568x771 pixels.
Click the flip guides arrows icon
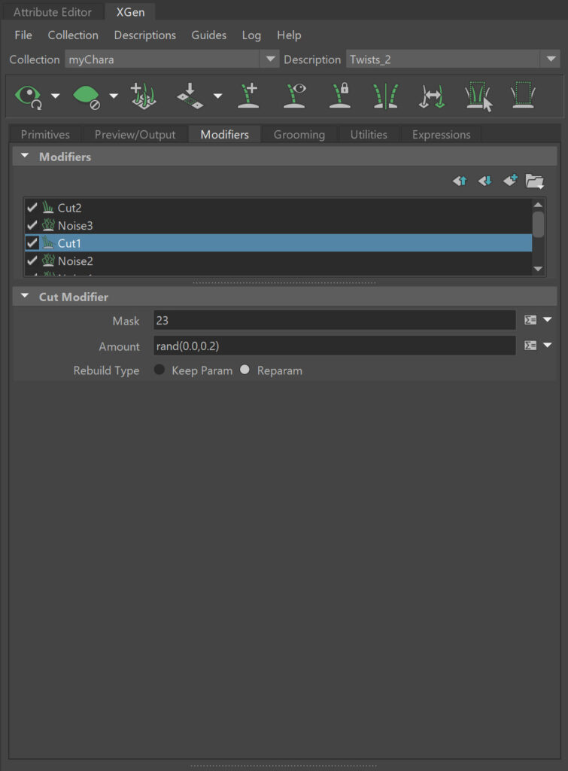(431, 96)
